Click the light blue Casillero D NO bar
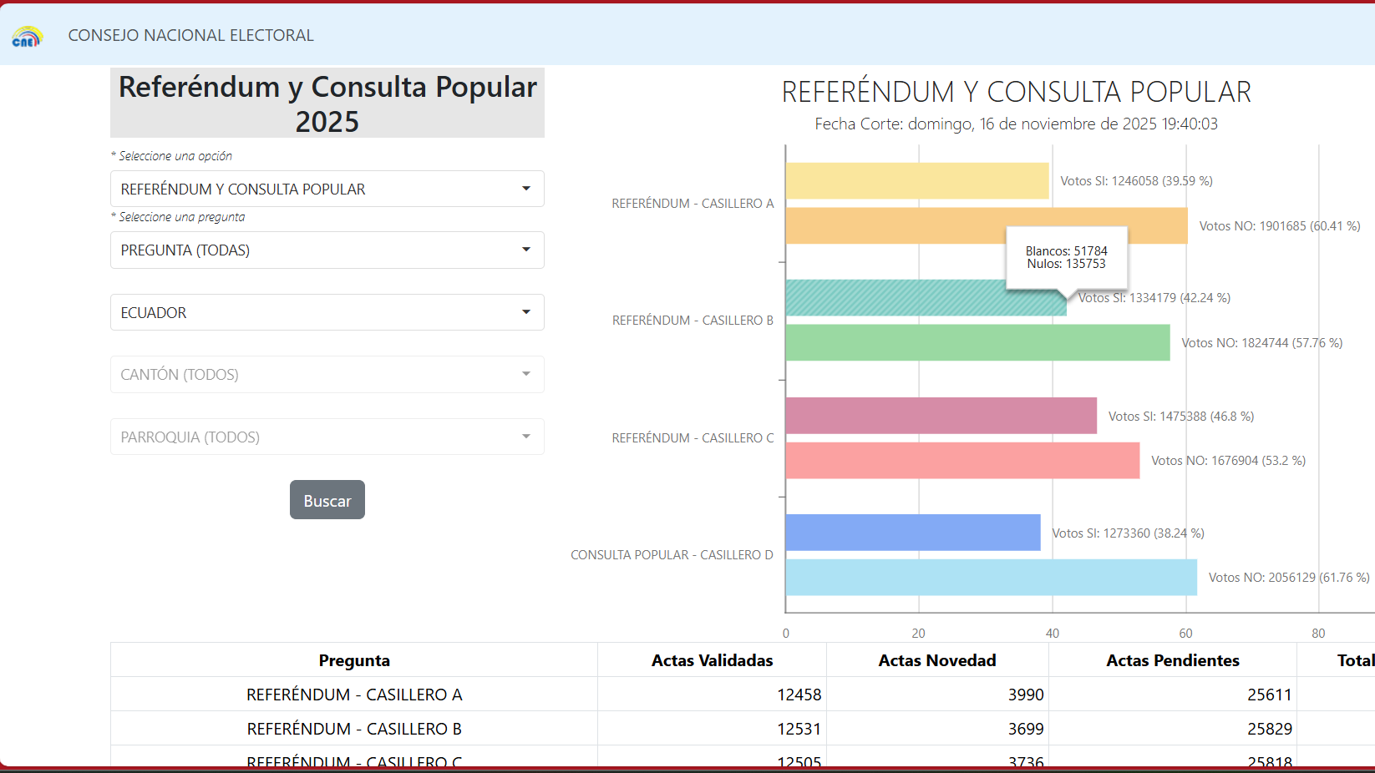 pyautogui.click(x=991, y=578)
